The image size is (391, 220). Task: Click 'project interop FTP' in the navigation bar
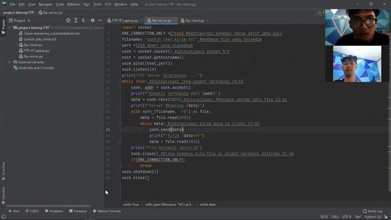[x=19, y=12]
